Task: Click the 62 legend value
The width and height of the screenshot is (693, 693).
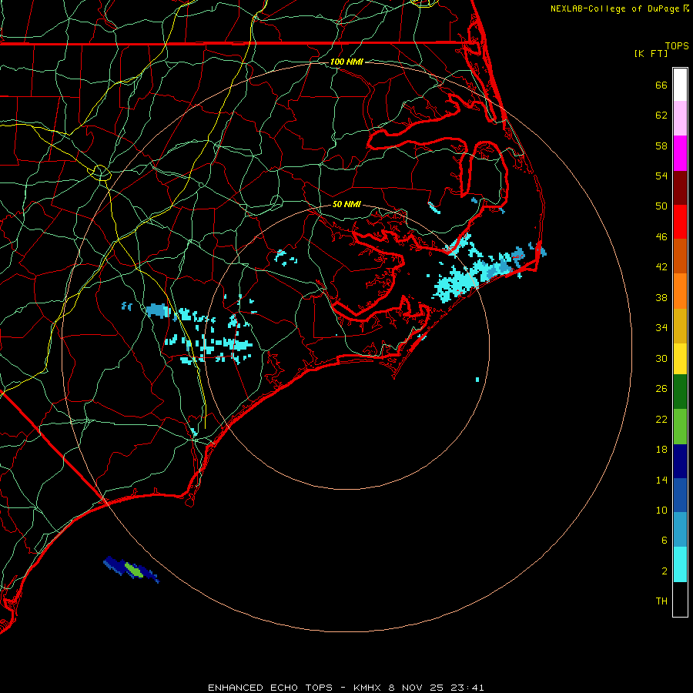Action: 661,115
